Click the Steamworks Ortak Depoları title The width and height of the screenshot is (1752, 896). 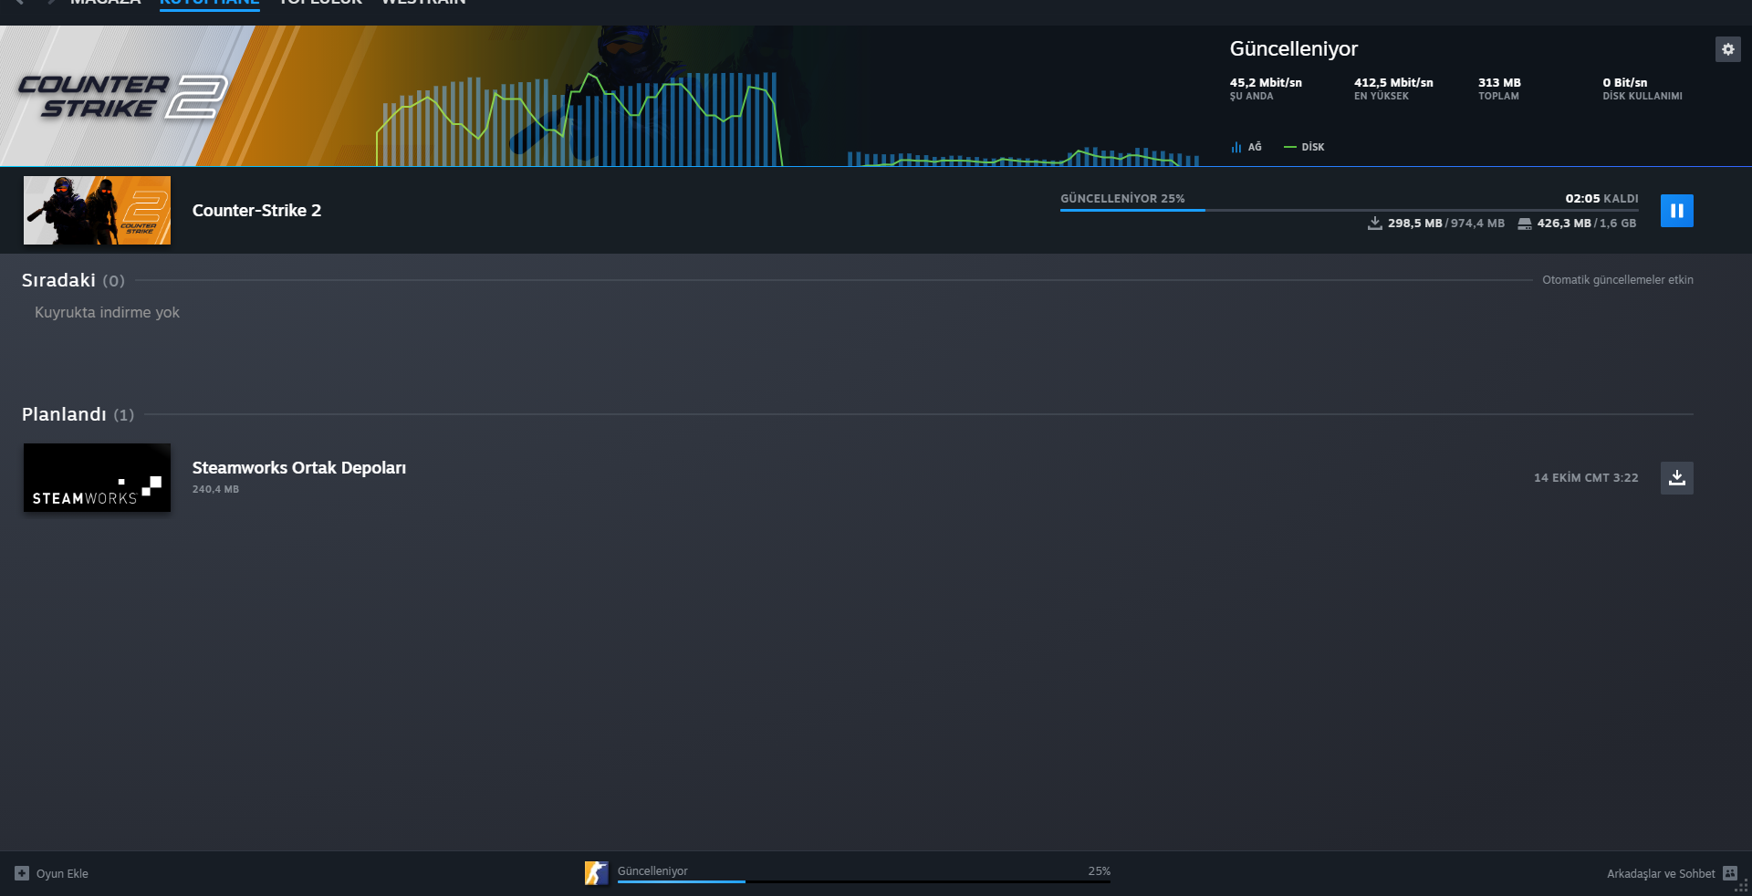click(299, 468)
